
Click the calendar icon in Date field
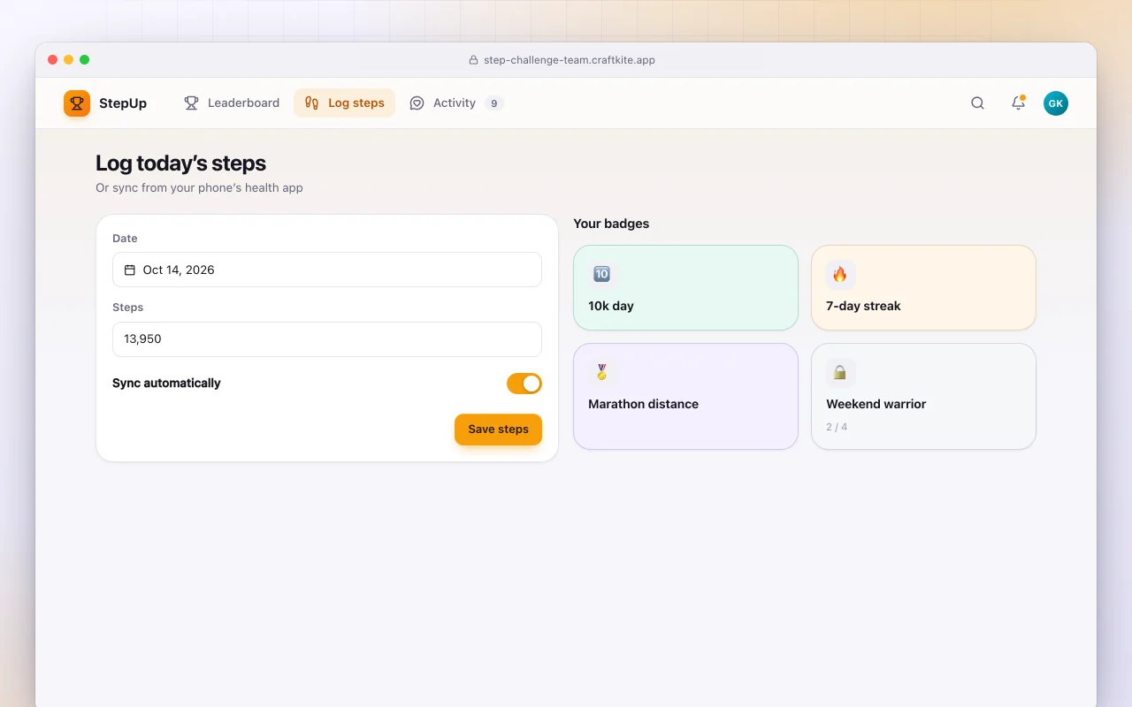[x=130, y=270]
